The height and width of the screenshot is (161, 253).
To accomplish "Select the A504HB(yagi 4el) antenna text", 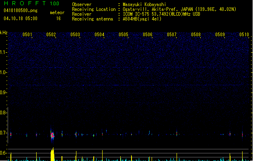I will [142, 19].
